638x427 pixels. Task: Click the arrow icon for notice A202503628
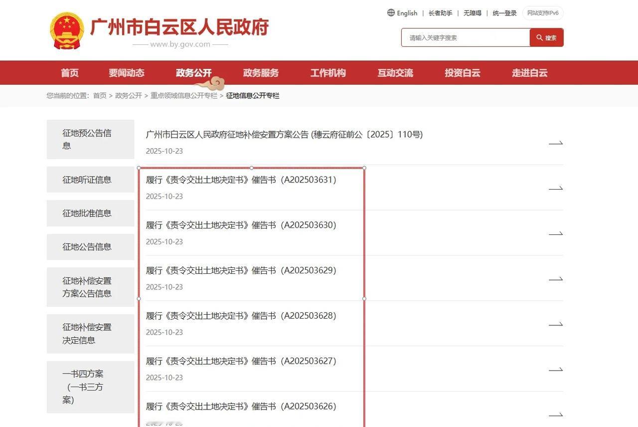click(555, 323)
